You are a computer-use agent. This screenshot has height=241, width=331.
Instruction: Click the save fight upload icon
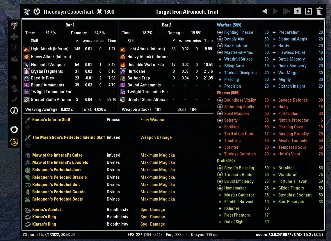[298, 11]
